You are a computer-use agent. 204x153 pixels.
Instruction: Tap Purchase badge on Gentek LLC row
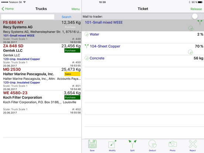coord(72,51)
